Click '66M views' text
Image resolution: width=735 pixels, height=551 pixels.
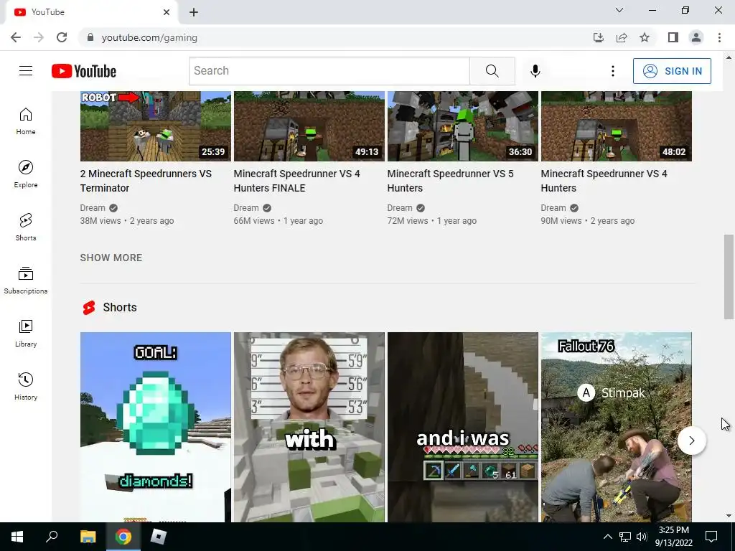(254, 221)
